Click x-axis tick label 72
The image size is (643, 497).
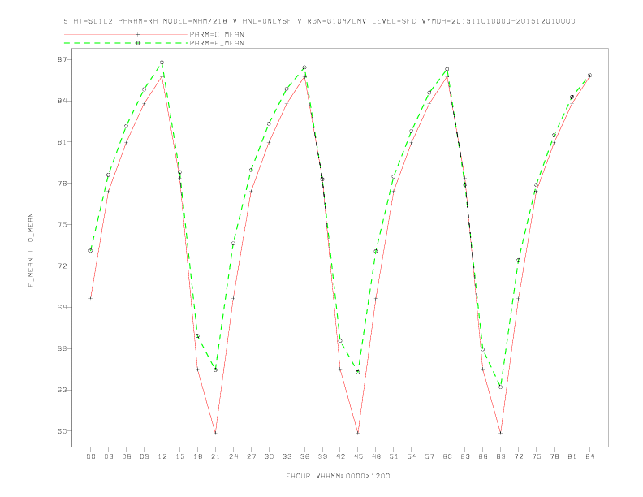(x=519, y=456)
